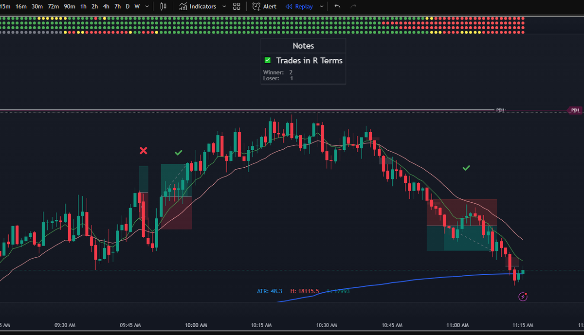Select the 16m timeframe
Screen dimensions: 584x335
coord(21,6)
